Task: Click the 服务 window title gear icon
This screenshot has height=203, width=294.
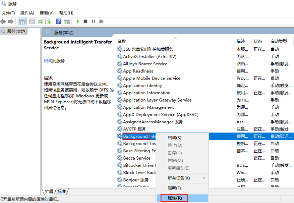Action: (x=4, y=3)
